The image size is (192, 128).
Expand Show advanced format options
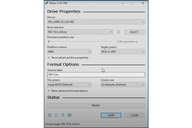point(68,91)
